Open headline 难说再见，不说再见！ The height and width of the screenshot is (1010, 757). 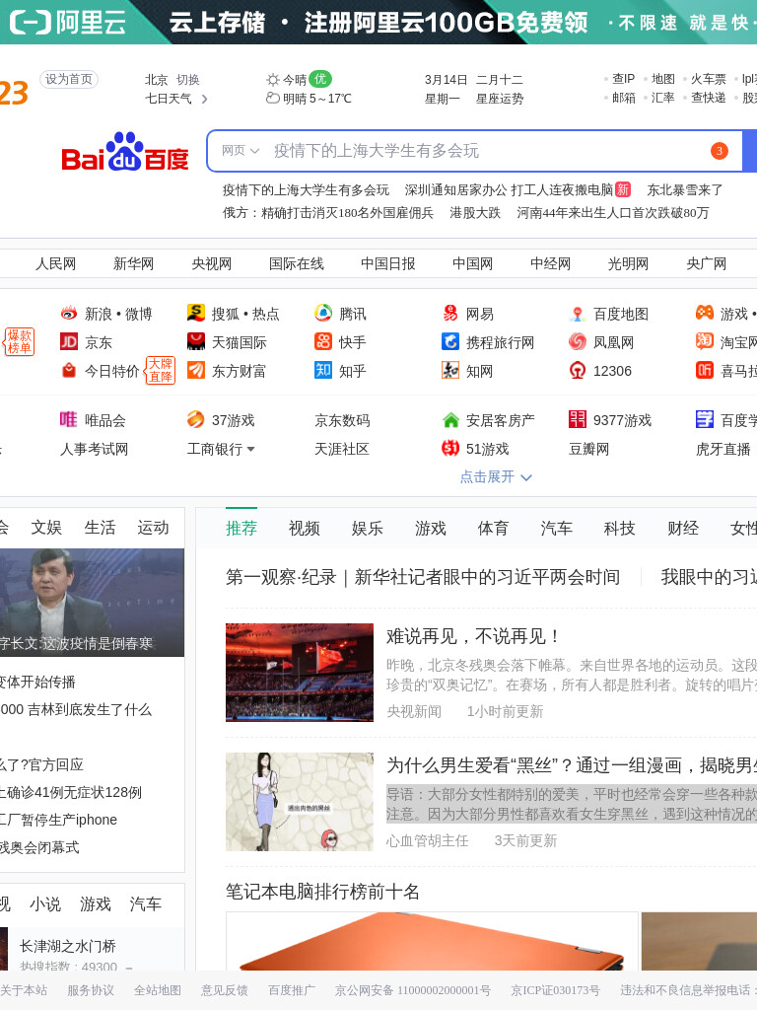point(474,636)
